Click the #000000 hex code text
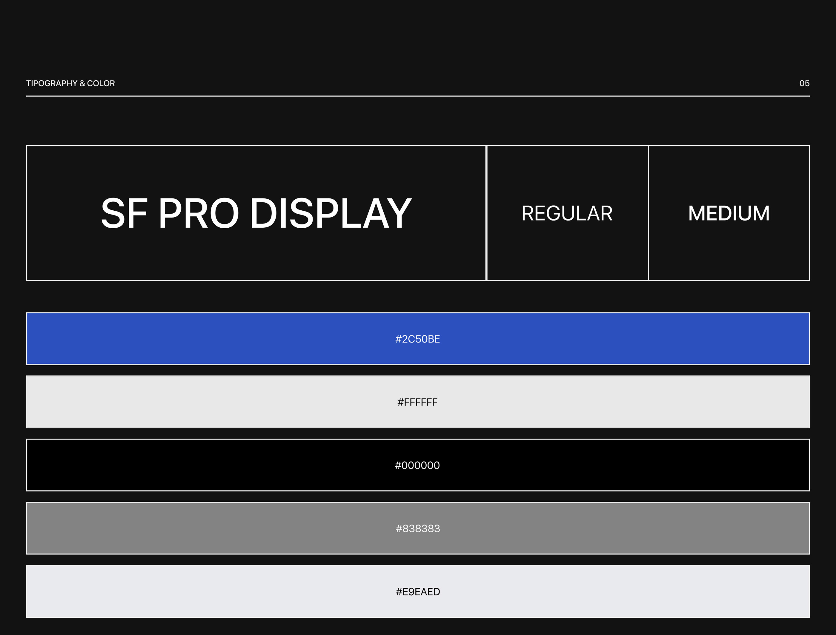 pos(417,465)
